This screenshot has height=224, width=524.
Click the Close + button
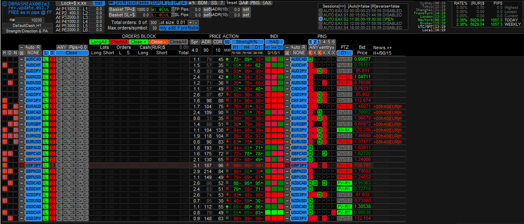point(138,42)
